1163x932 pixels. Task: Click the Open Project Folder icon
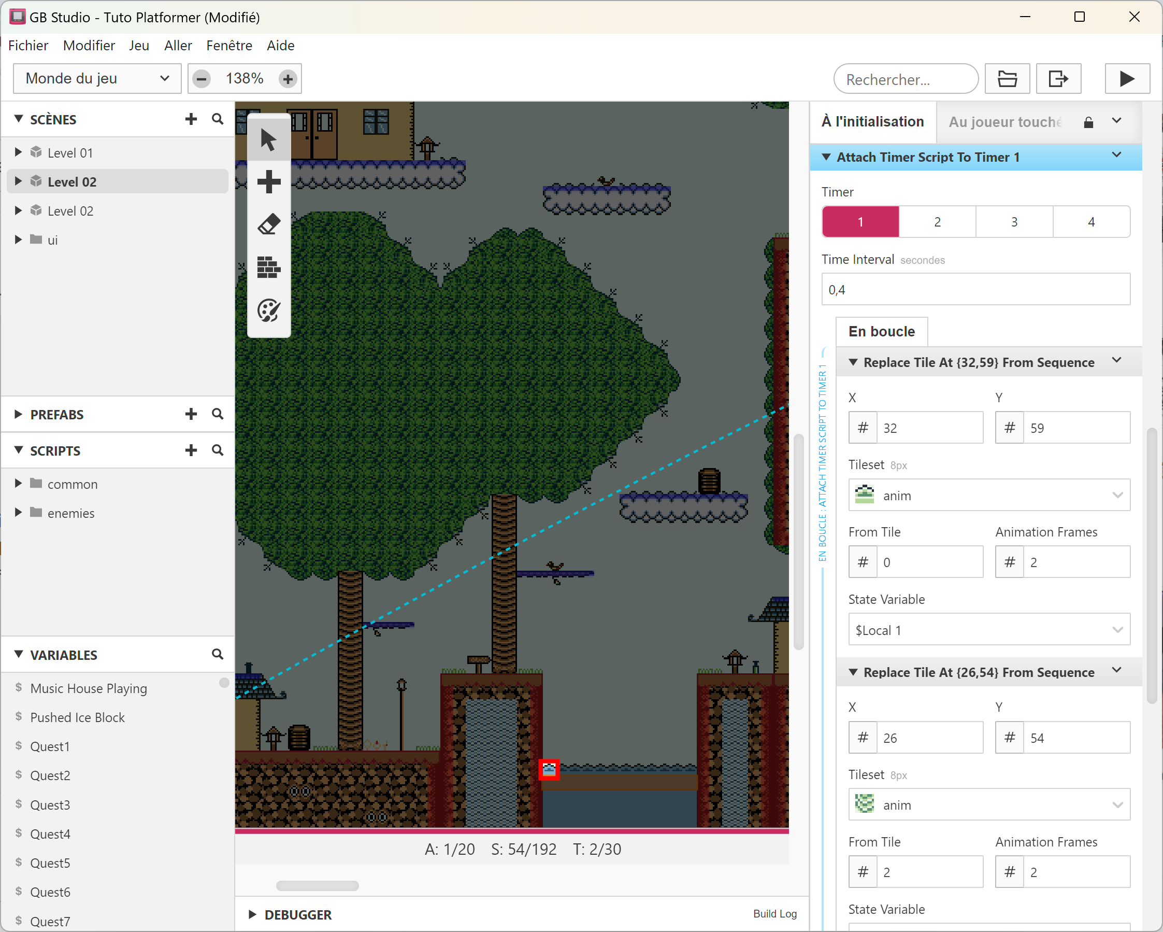coord(1007,79)
